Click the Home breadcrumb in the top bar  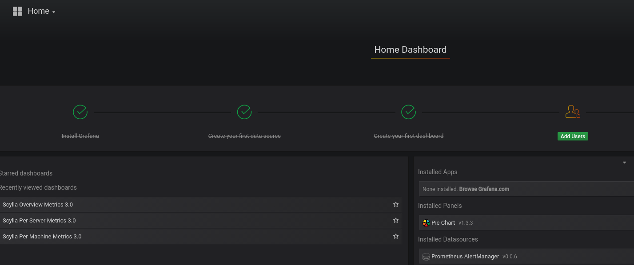coord(39,11)
